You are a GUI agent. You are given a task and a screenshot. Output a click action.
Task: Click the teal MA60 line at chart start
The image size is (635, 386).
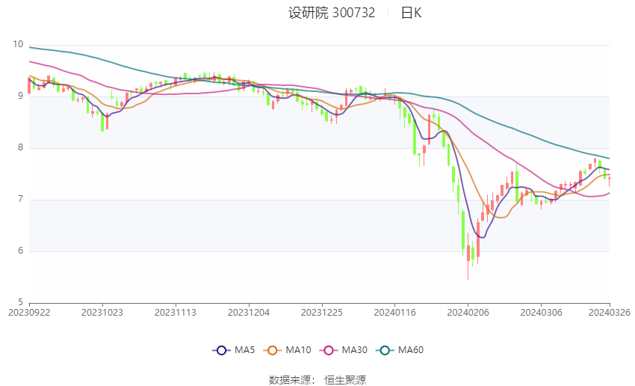(x=31, y=47)
